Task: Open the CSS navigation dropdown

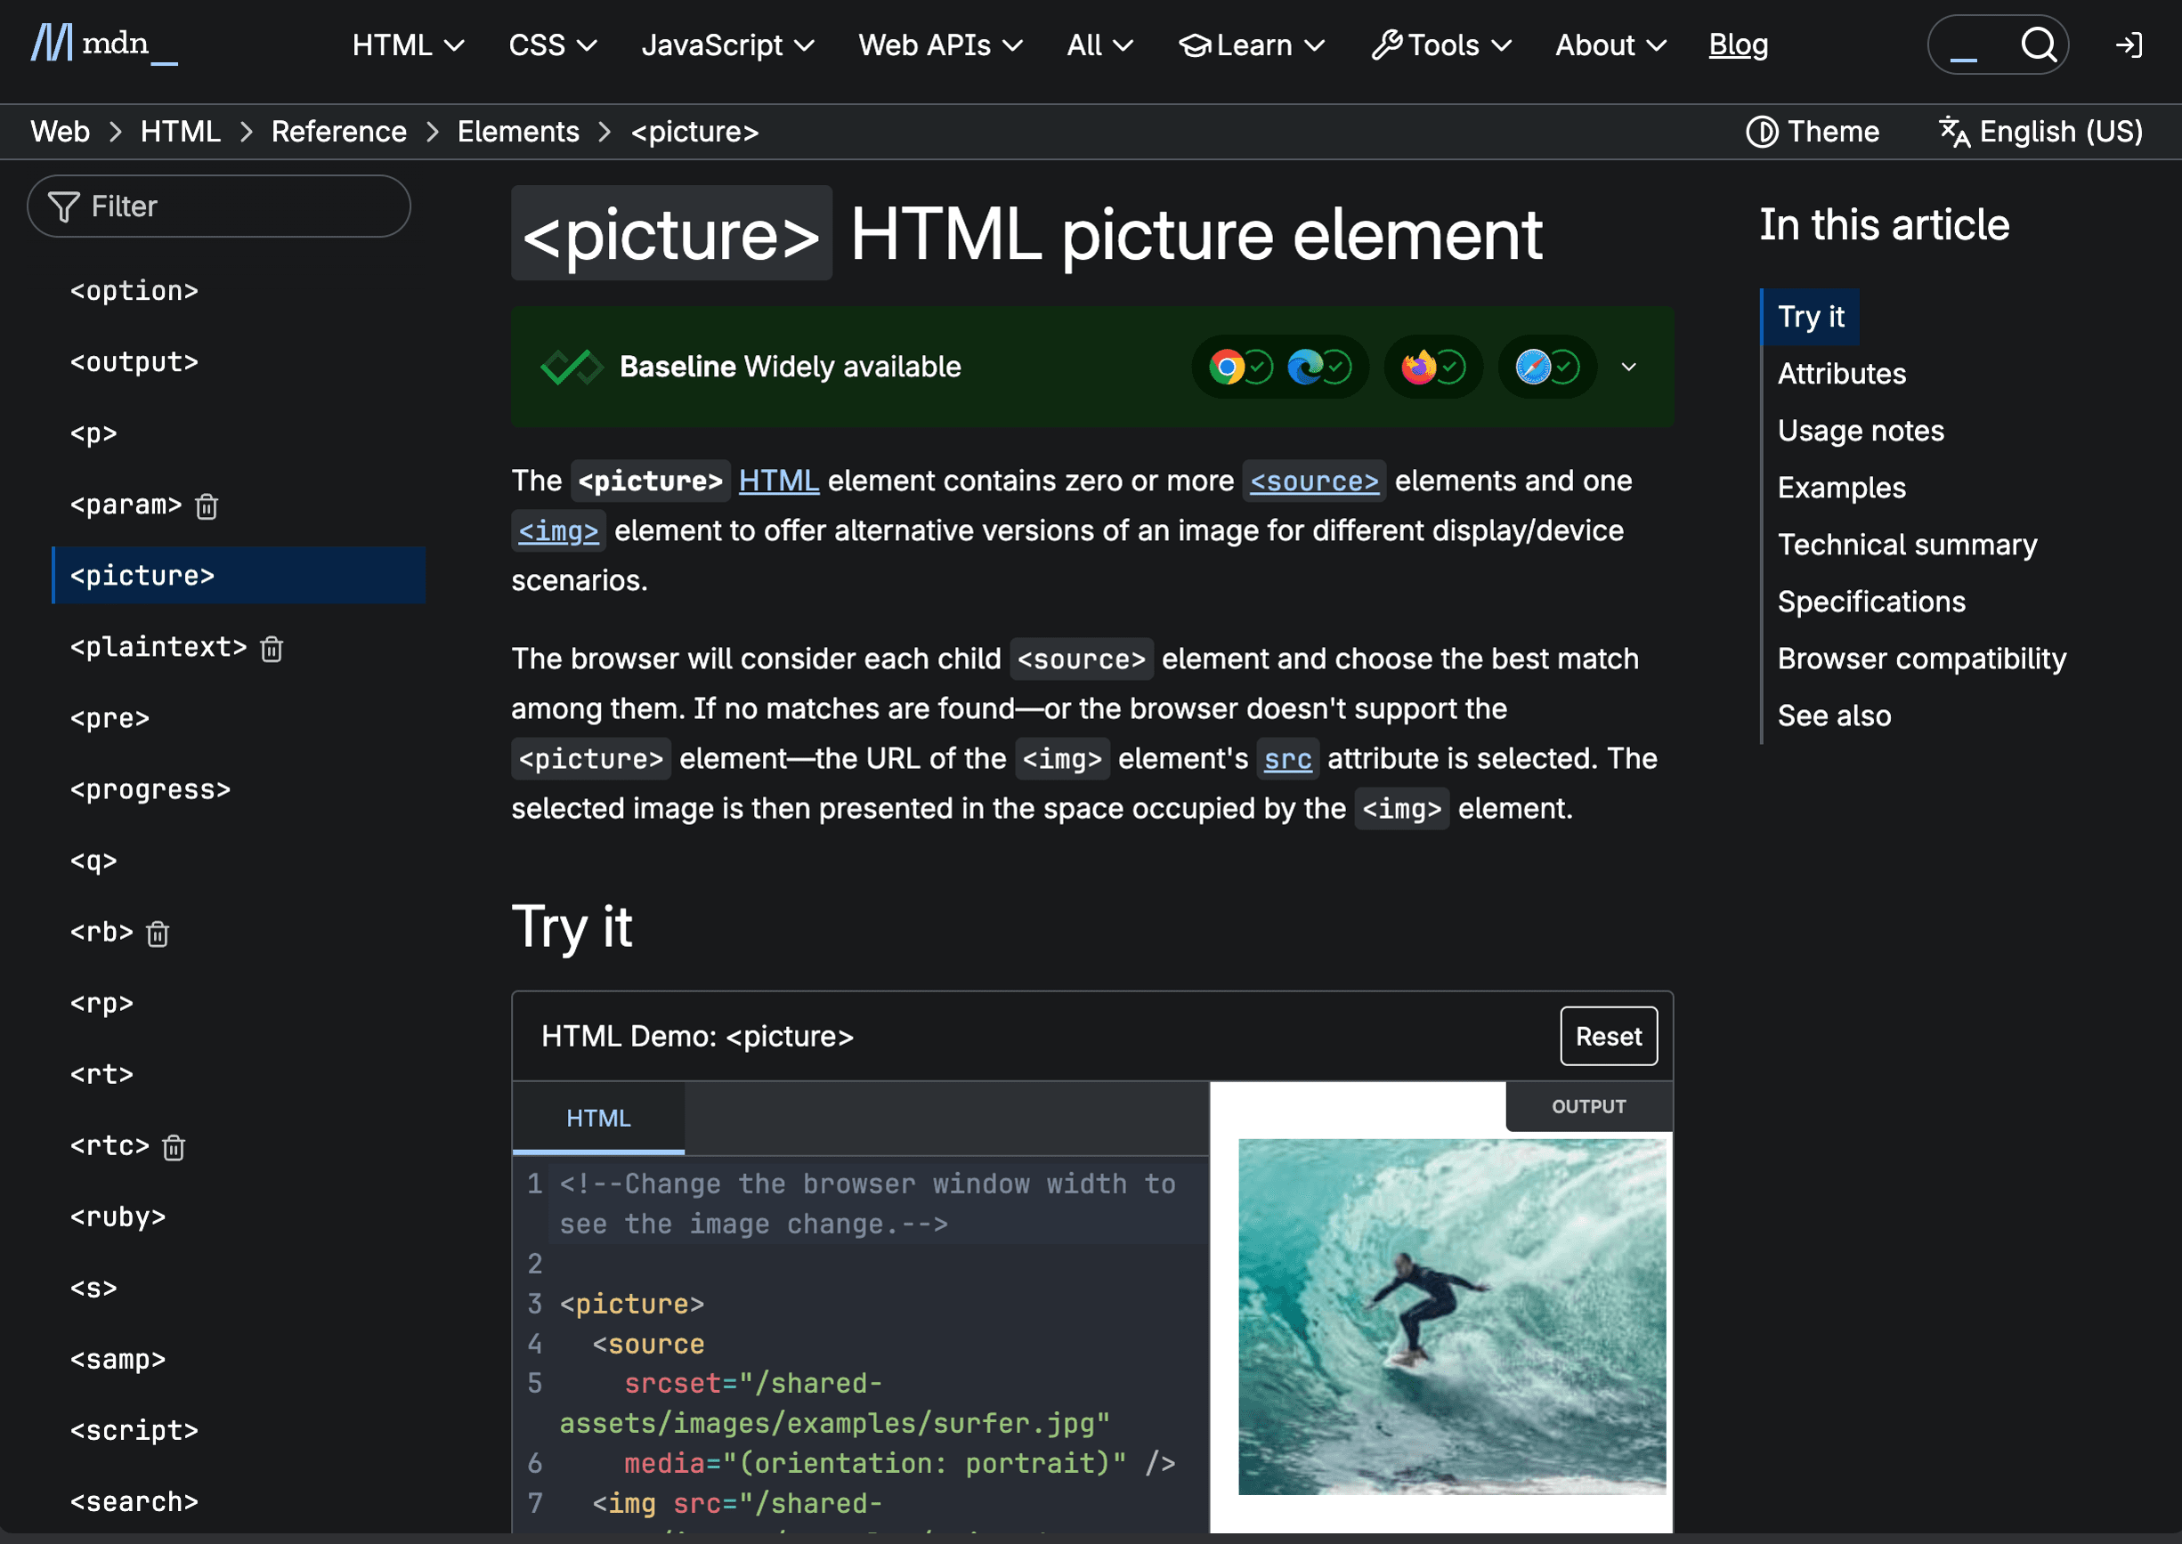Action: (553, 44)
